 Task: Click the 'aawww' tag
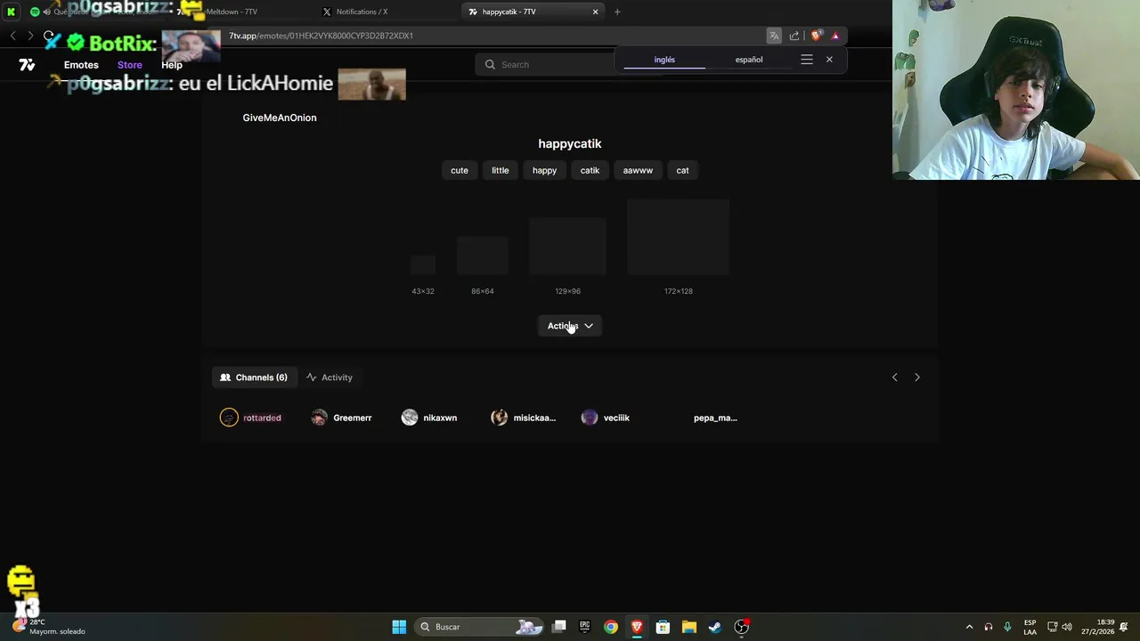[638, 170]
